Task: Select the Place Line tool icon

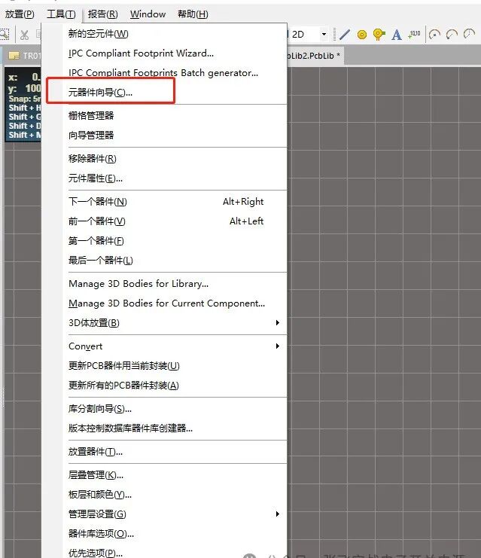Action: pos(345,35)
